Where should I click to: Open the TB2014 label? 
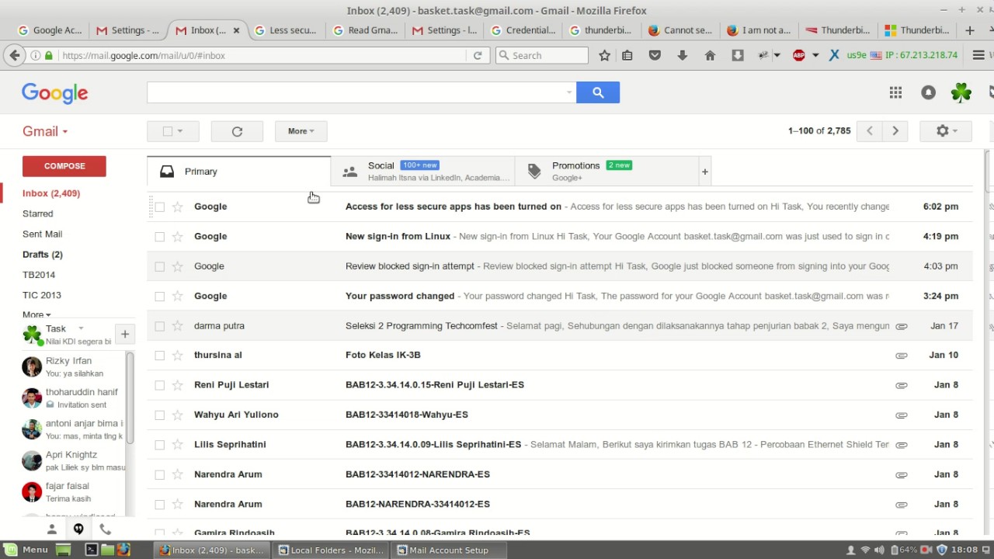tap(39, 275)
